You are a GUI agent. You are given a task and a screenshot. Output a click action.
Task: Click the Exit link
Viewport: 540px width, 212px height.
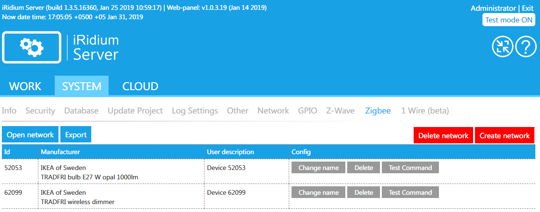[x=528, y=8]
